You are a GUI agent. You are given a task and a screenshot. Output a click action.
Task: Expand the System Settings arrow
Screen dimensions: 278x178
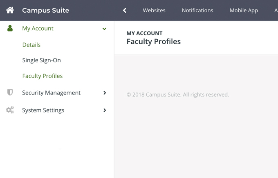click(x=105, y=110)
